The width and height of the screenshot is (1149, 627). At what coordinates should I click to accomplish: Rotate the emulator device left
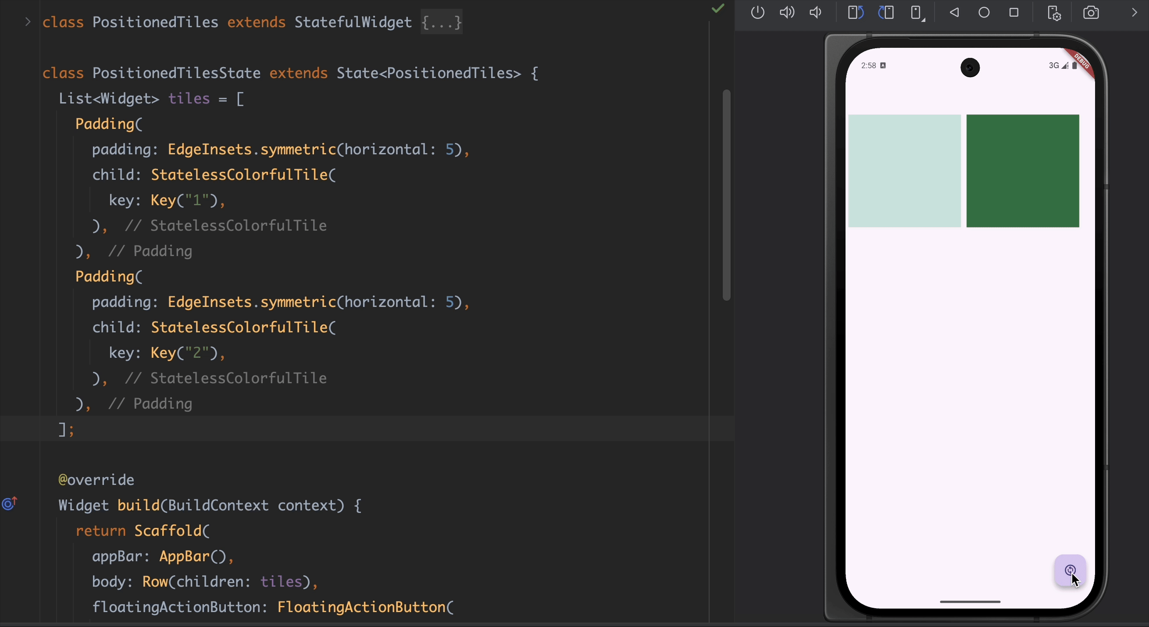pos(856,12)
